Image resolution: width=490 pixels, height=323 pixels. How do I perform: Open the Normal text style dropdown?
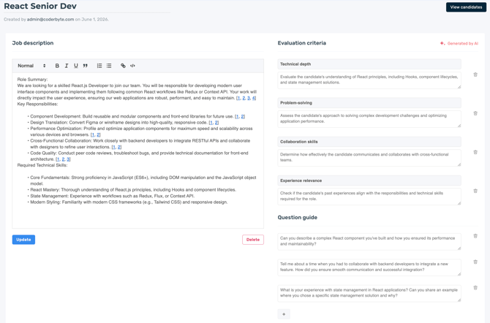(x=31, y=66)
